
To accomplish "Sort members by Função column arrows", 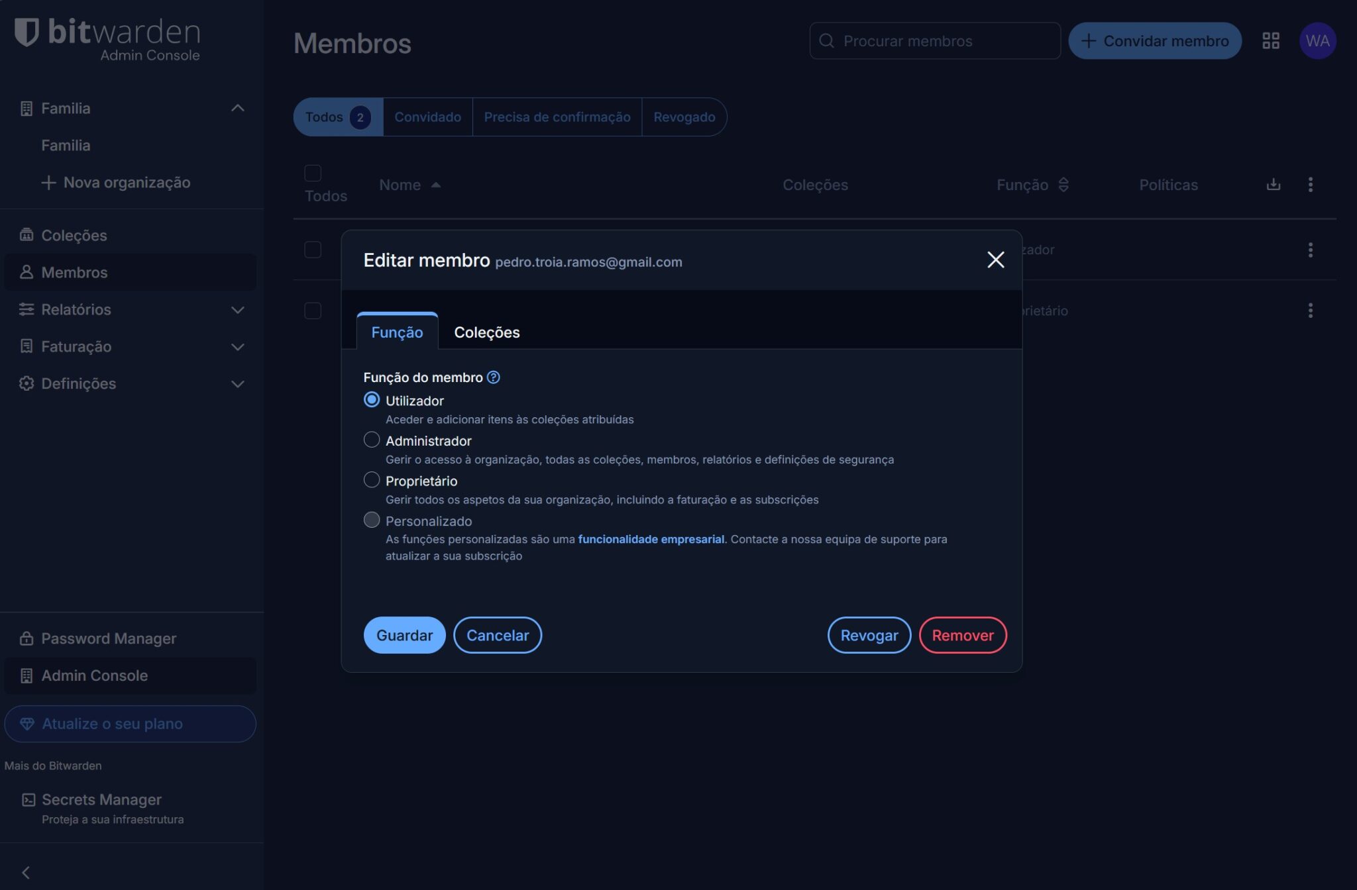I will coord(1063,185).
